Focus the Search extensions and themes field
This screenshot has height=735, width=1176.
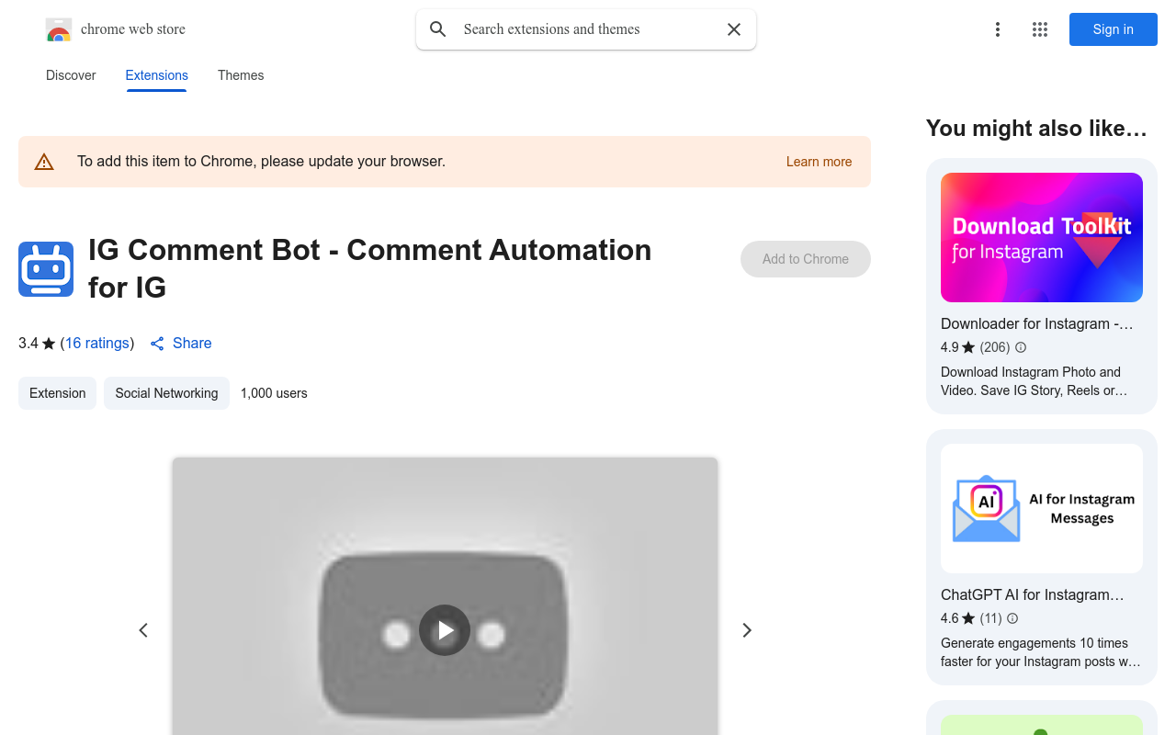(586, 29)
